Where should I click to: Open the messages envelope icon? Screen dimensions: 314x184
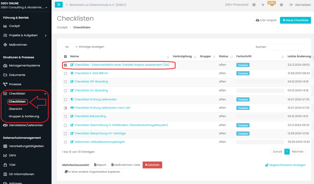pos(272,5)
